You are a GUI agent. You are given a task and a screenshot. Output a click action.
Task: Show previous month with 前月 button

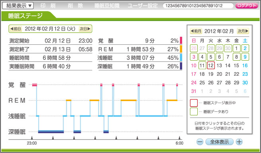click(x=196, y=31)
